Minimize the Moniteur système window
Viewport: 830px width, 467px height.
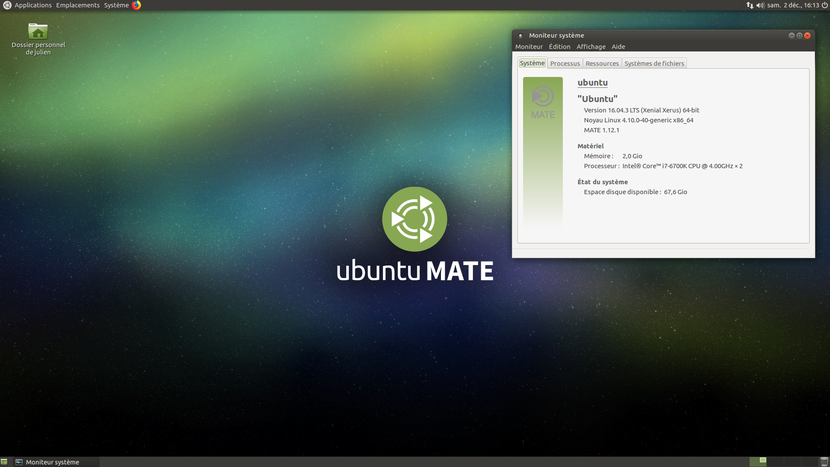coord(792,35)
